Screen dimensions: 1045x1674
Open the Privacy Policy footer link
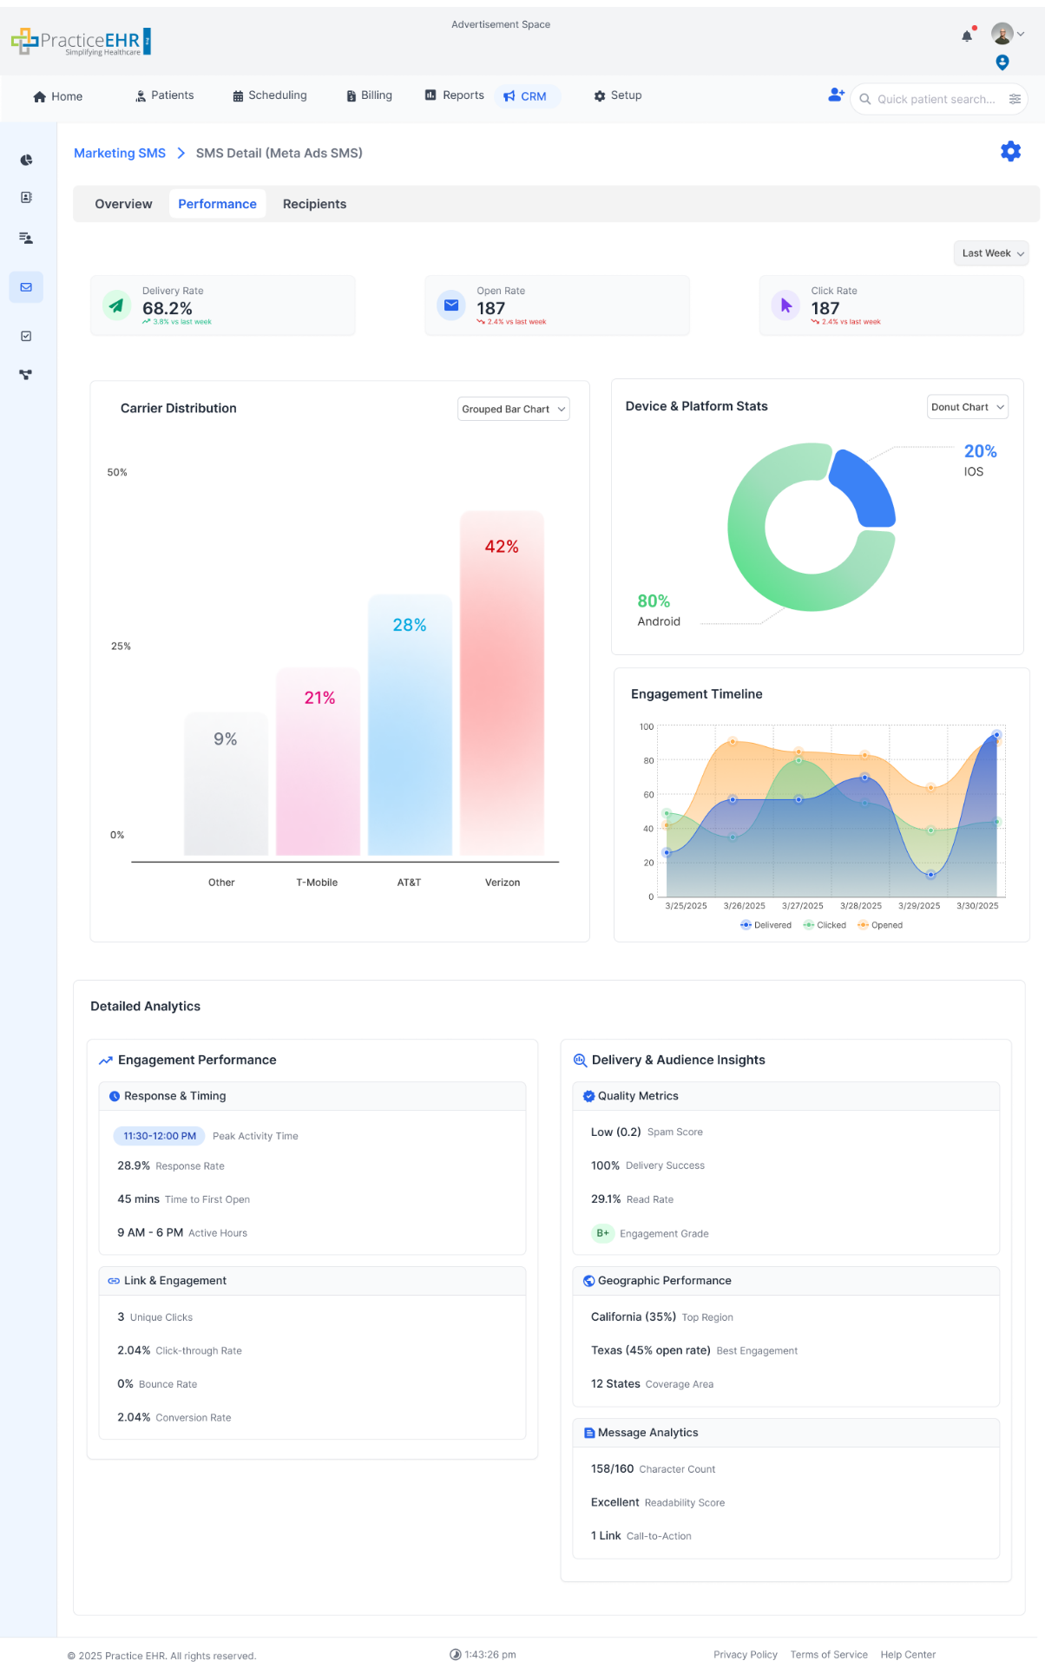[745, 1654]
